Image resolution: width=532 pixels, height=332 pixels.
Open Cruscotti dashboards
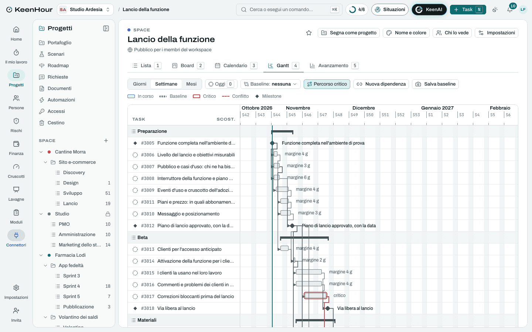[16, 171]
